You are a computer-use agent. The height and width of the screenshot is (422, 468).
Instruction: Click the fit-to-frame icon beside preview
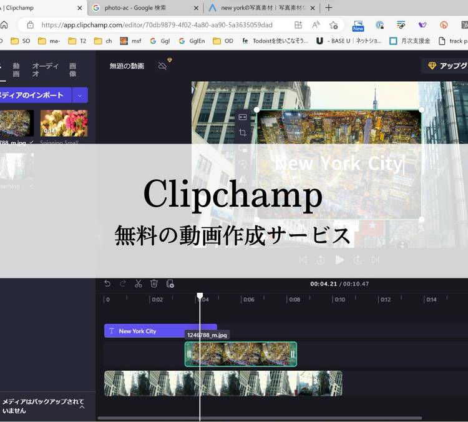point(243,117)
